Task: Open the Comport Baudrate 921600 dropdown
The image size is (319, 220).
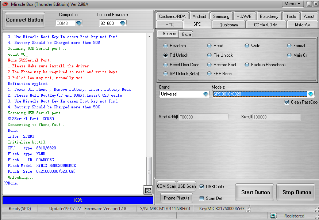Action: pos(123,23)
